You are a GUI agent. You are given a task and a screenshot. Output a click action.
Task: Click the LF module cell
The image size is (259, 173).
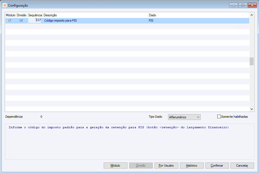(x=10, y=20)
